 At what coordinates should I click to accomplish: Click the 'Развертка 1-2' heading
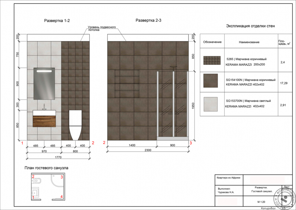click(x=57, y=21)
